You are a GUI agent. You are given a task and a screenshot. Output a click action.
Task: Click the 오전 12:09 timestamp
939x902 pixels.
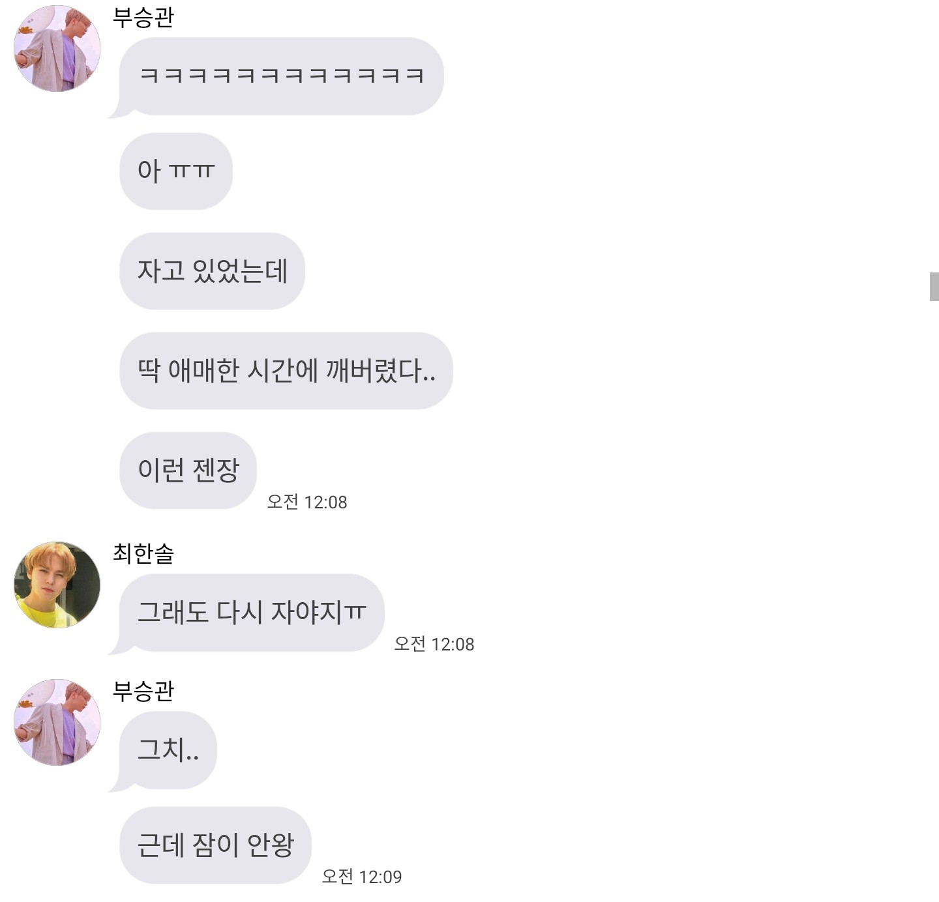point(362,877)
